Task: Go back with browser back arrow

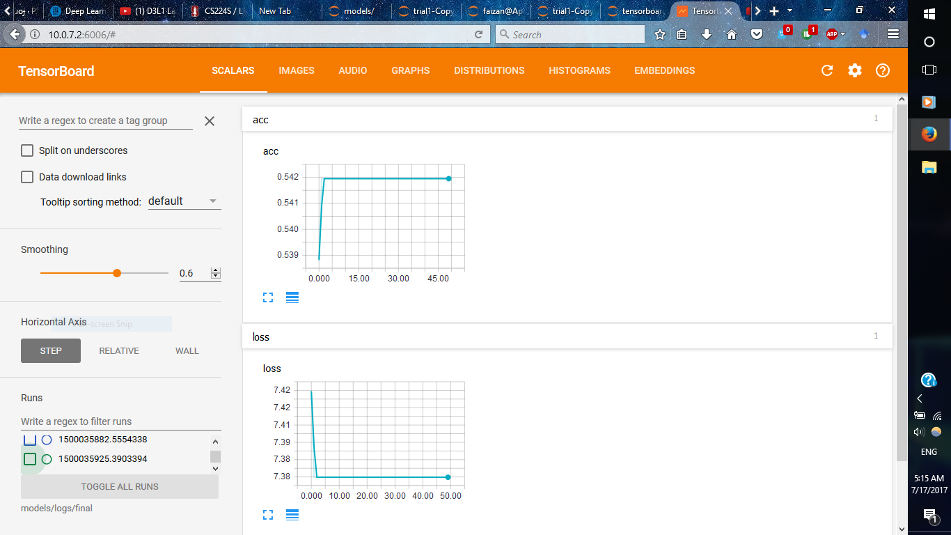Action: tap(15, 34)
